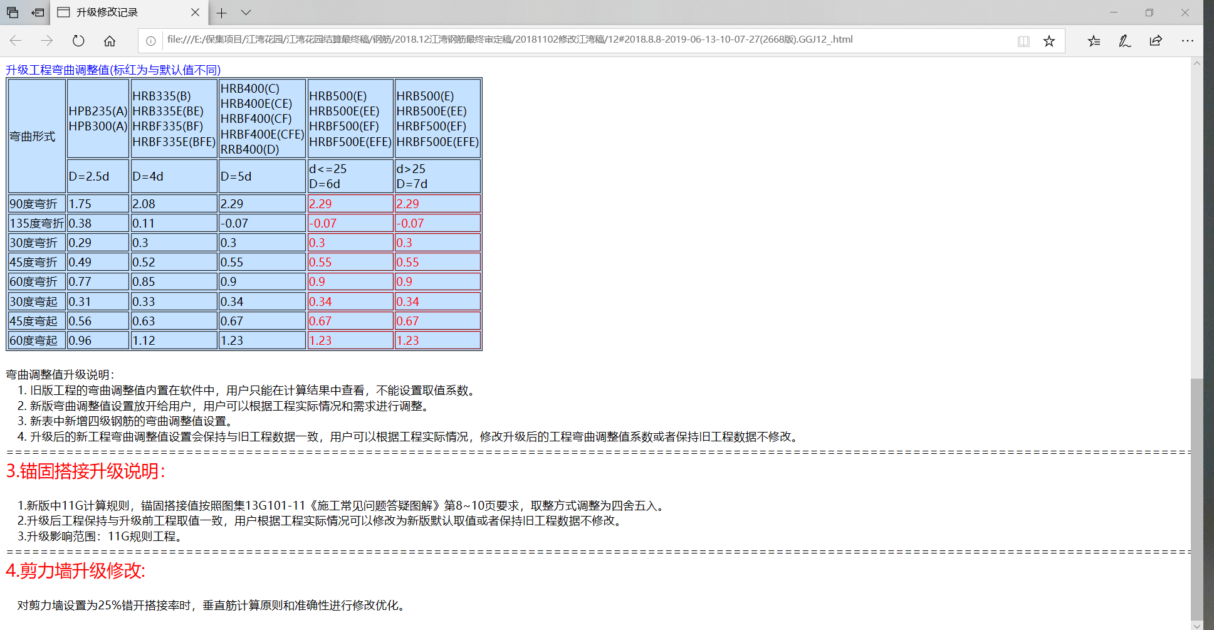Click the 4.剪力墙升级修改 red heading
The height and width of the screenshot is (630, 1214).
76,571
